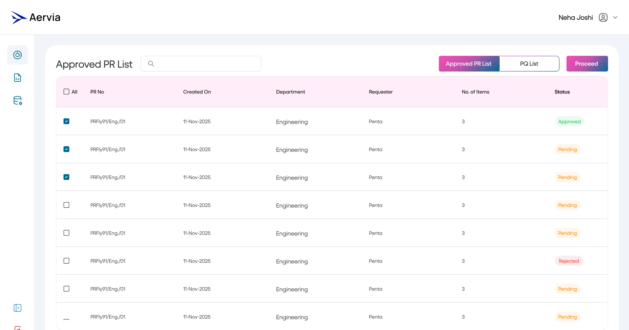Click inside the search input field
Viewport: 629px width, 330px height.
(x=201, y=63)
